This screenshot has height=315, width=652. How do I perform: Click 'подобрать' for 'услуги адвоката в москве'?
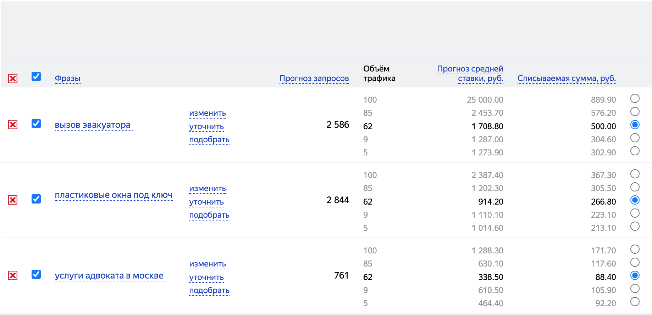point(209,291)
